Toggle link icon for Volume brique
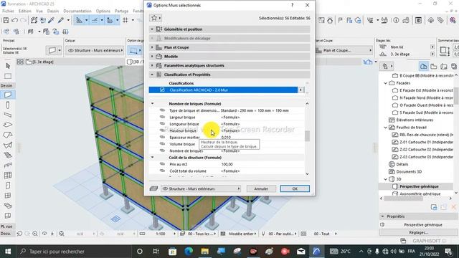This screenshot has height=258, width=459. point(162,144)
